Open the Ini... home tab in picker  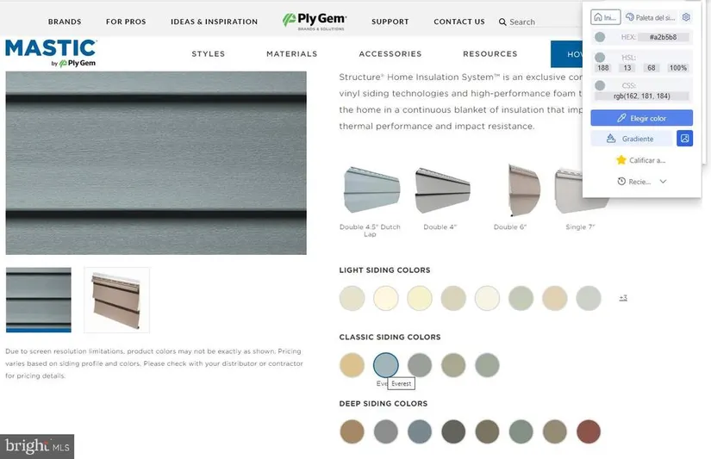tap(605, 17)
